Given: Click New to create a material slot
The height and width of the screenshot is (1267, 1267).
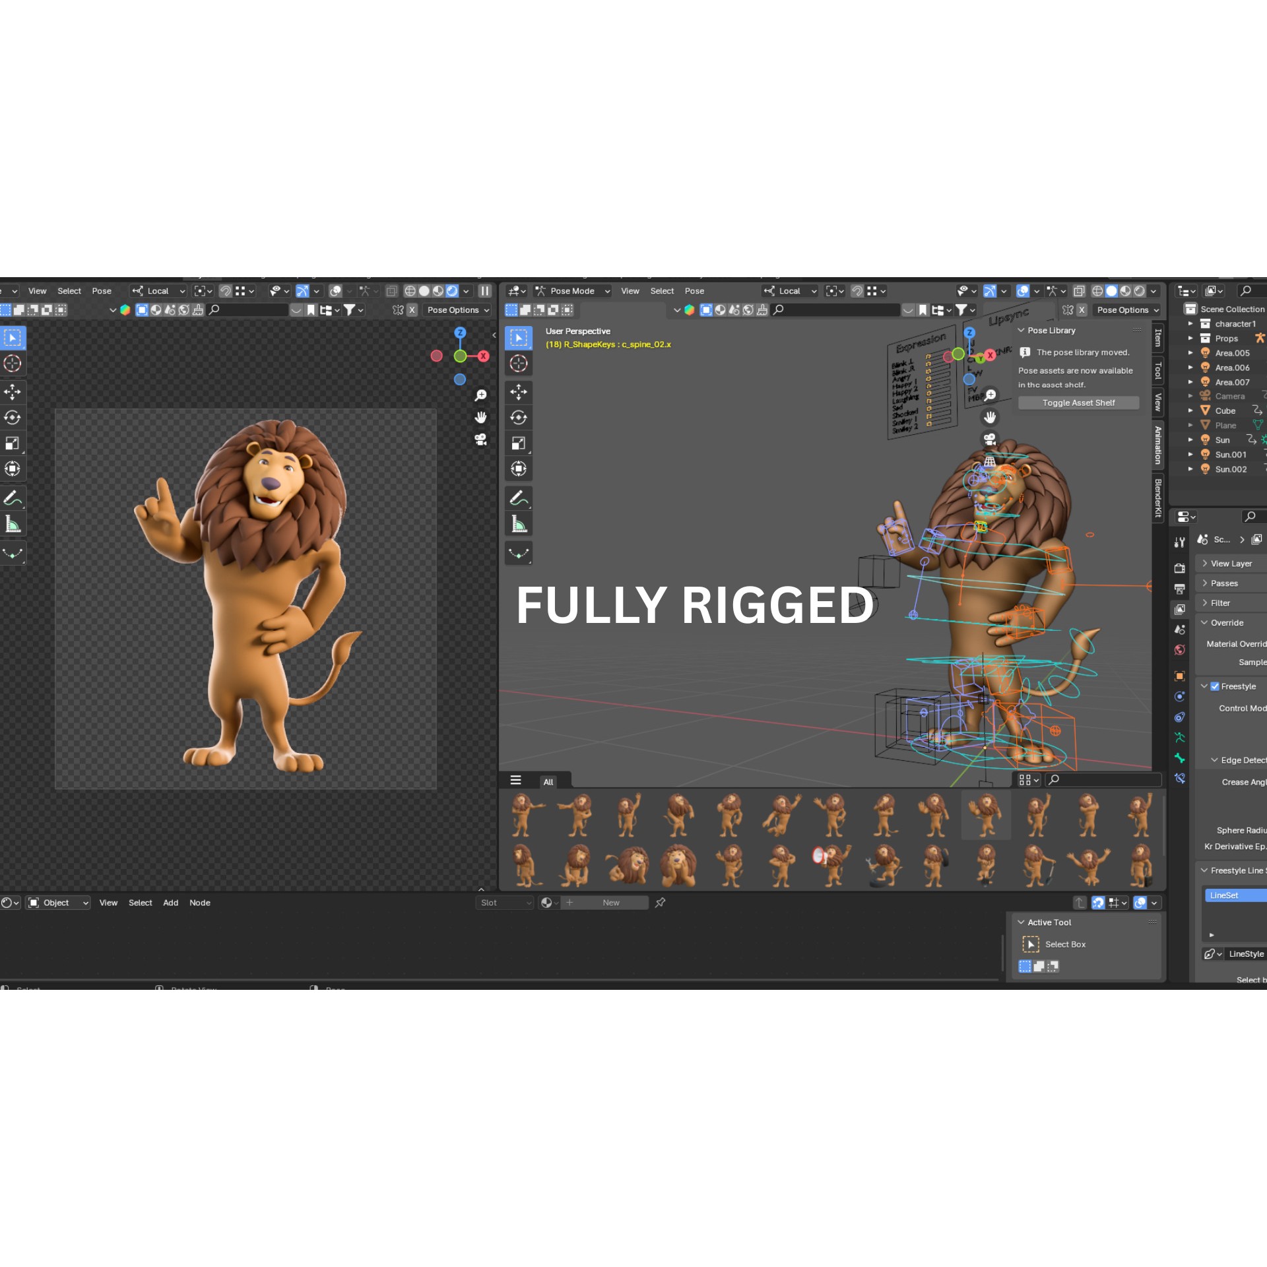Looking at the screenshot, I should (x=610, y=902).
